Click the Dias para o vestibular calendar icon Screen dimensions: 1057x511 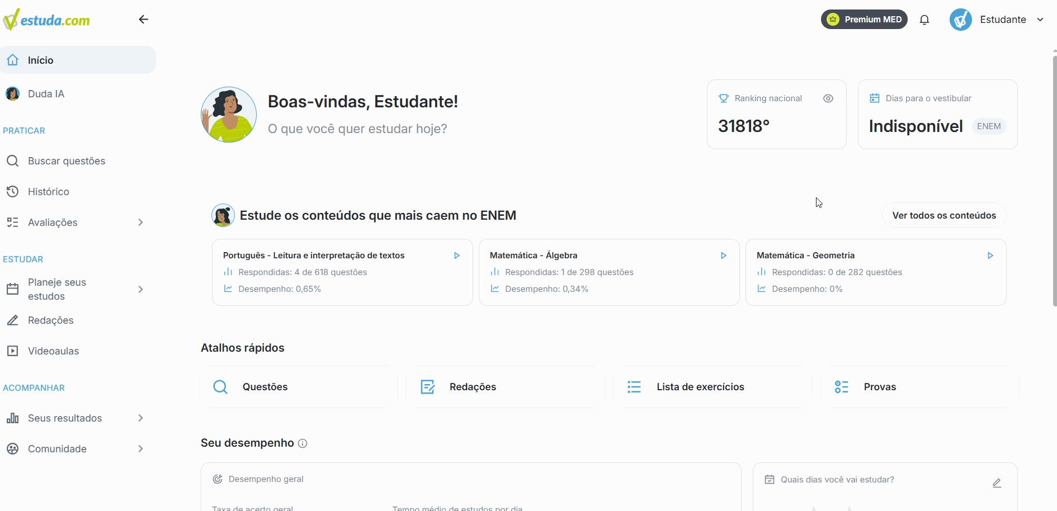(875, 98)
